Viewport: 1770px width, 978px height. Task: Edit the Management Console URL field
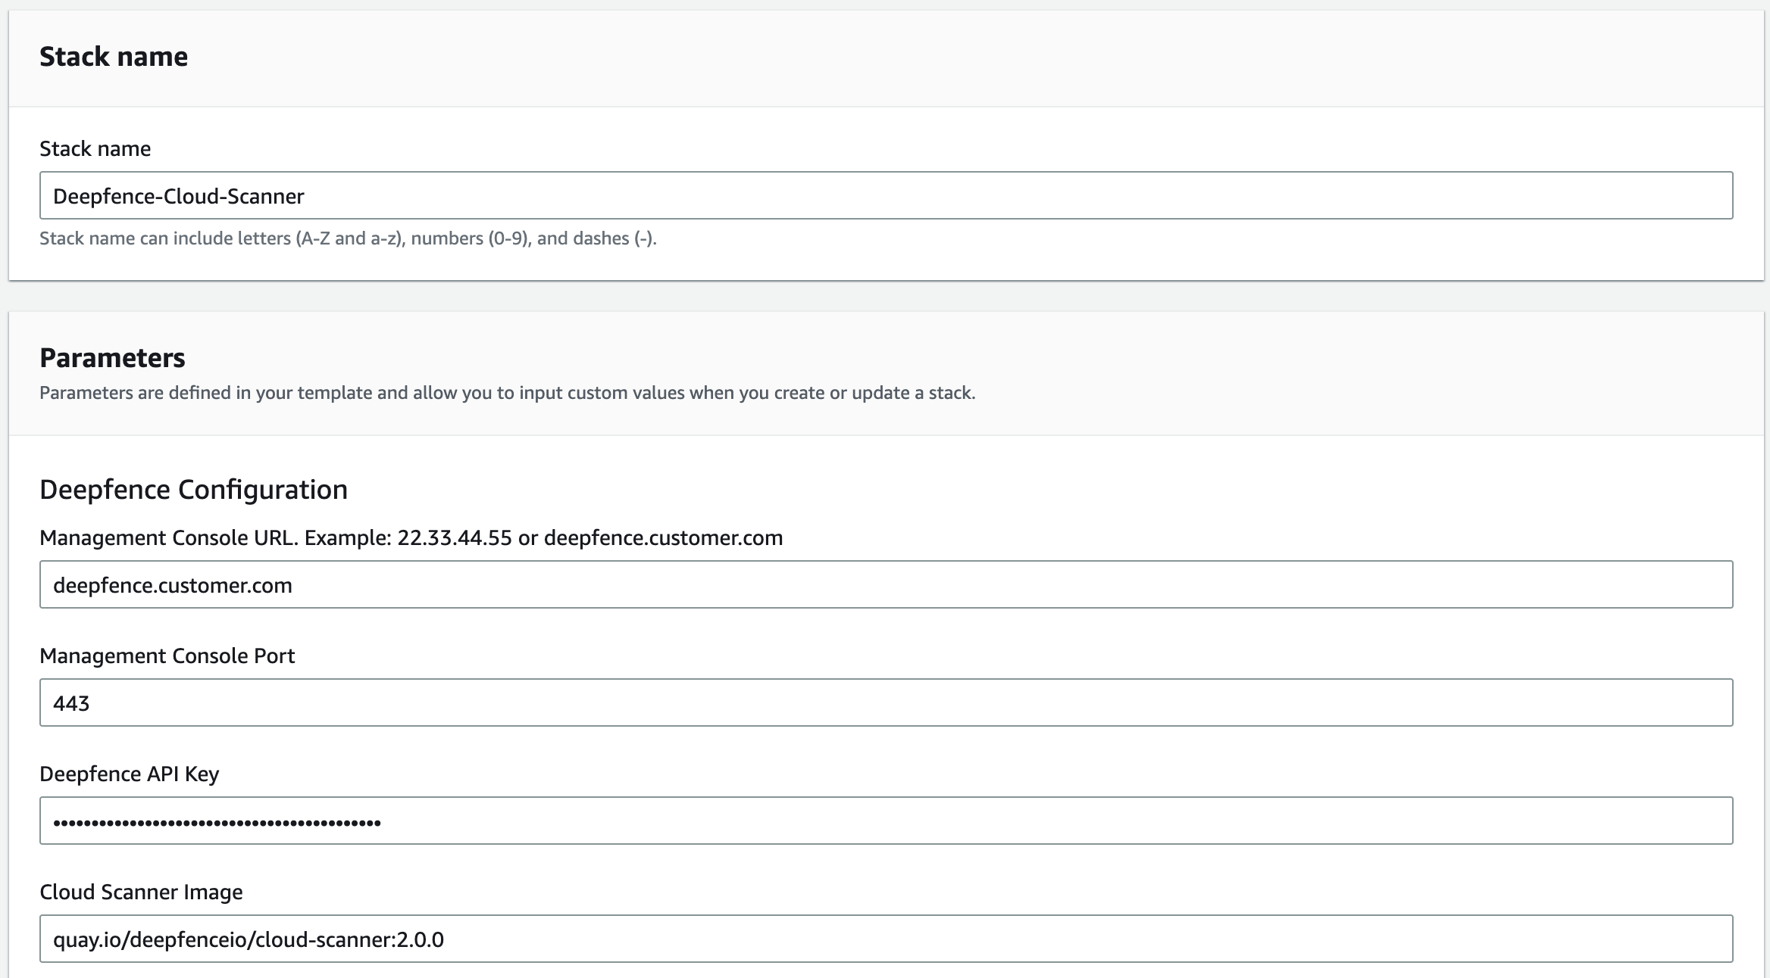[x=886, y=584]
